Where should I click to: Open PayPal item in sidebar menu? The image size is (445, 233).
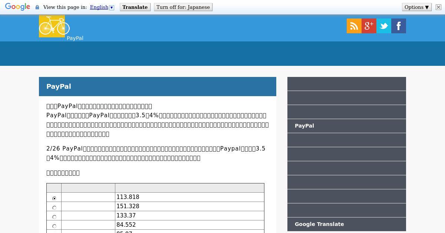347,126
